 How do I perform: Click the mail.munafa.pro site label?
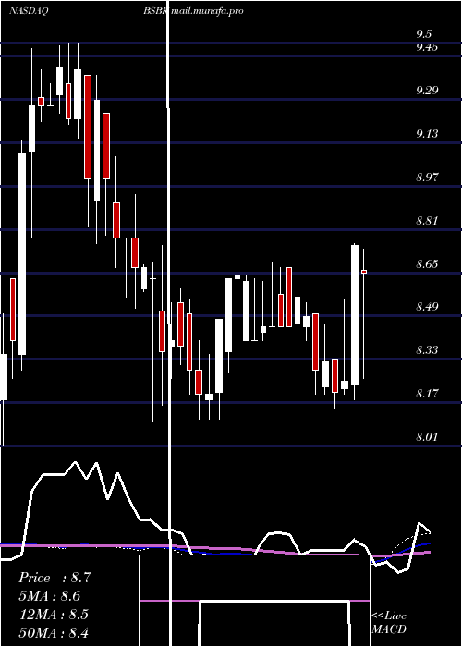click(x=207, y=11)
